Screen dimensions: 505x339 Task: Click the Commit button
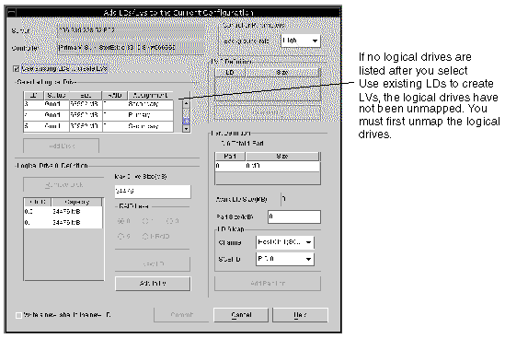pos(181,315)
